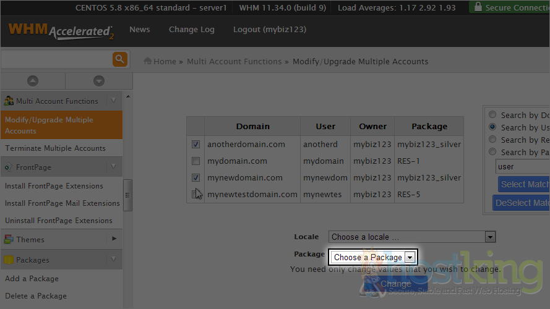550x309 pixels.
Task: Click the search text field containing user
Action: coord(522,166)
